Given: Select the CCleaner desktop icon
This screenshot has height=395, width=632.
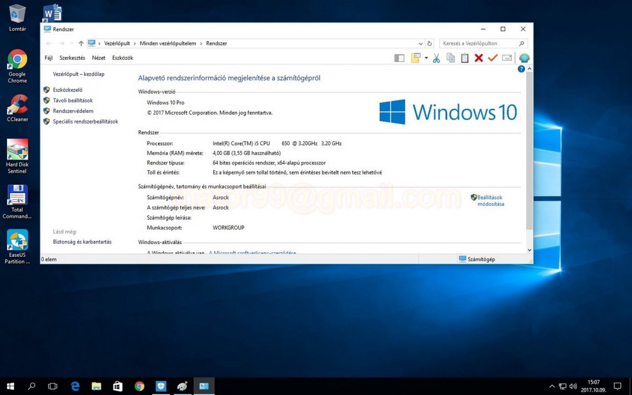Looking at the screenshot, I should [x=18, y=109].
